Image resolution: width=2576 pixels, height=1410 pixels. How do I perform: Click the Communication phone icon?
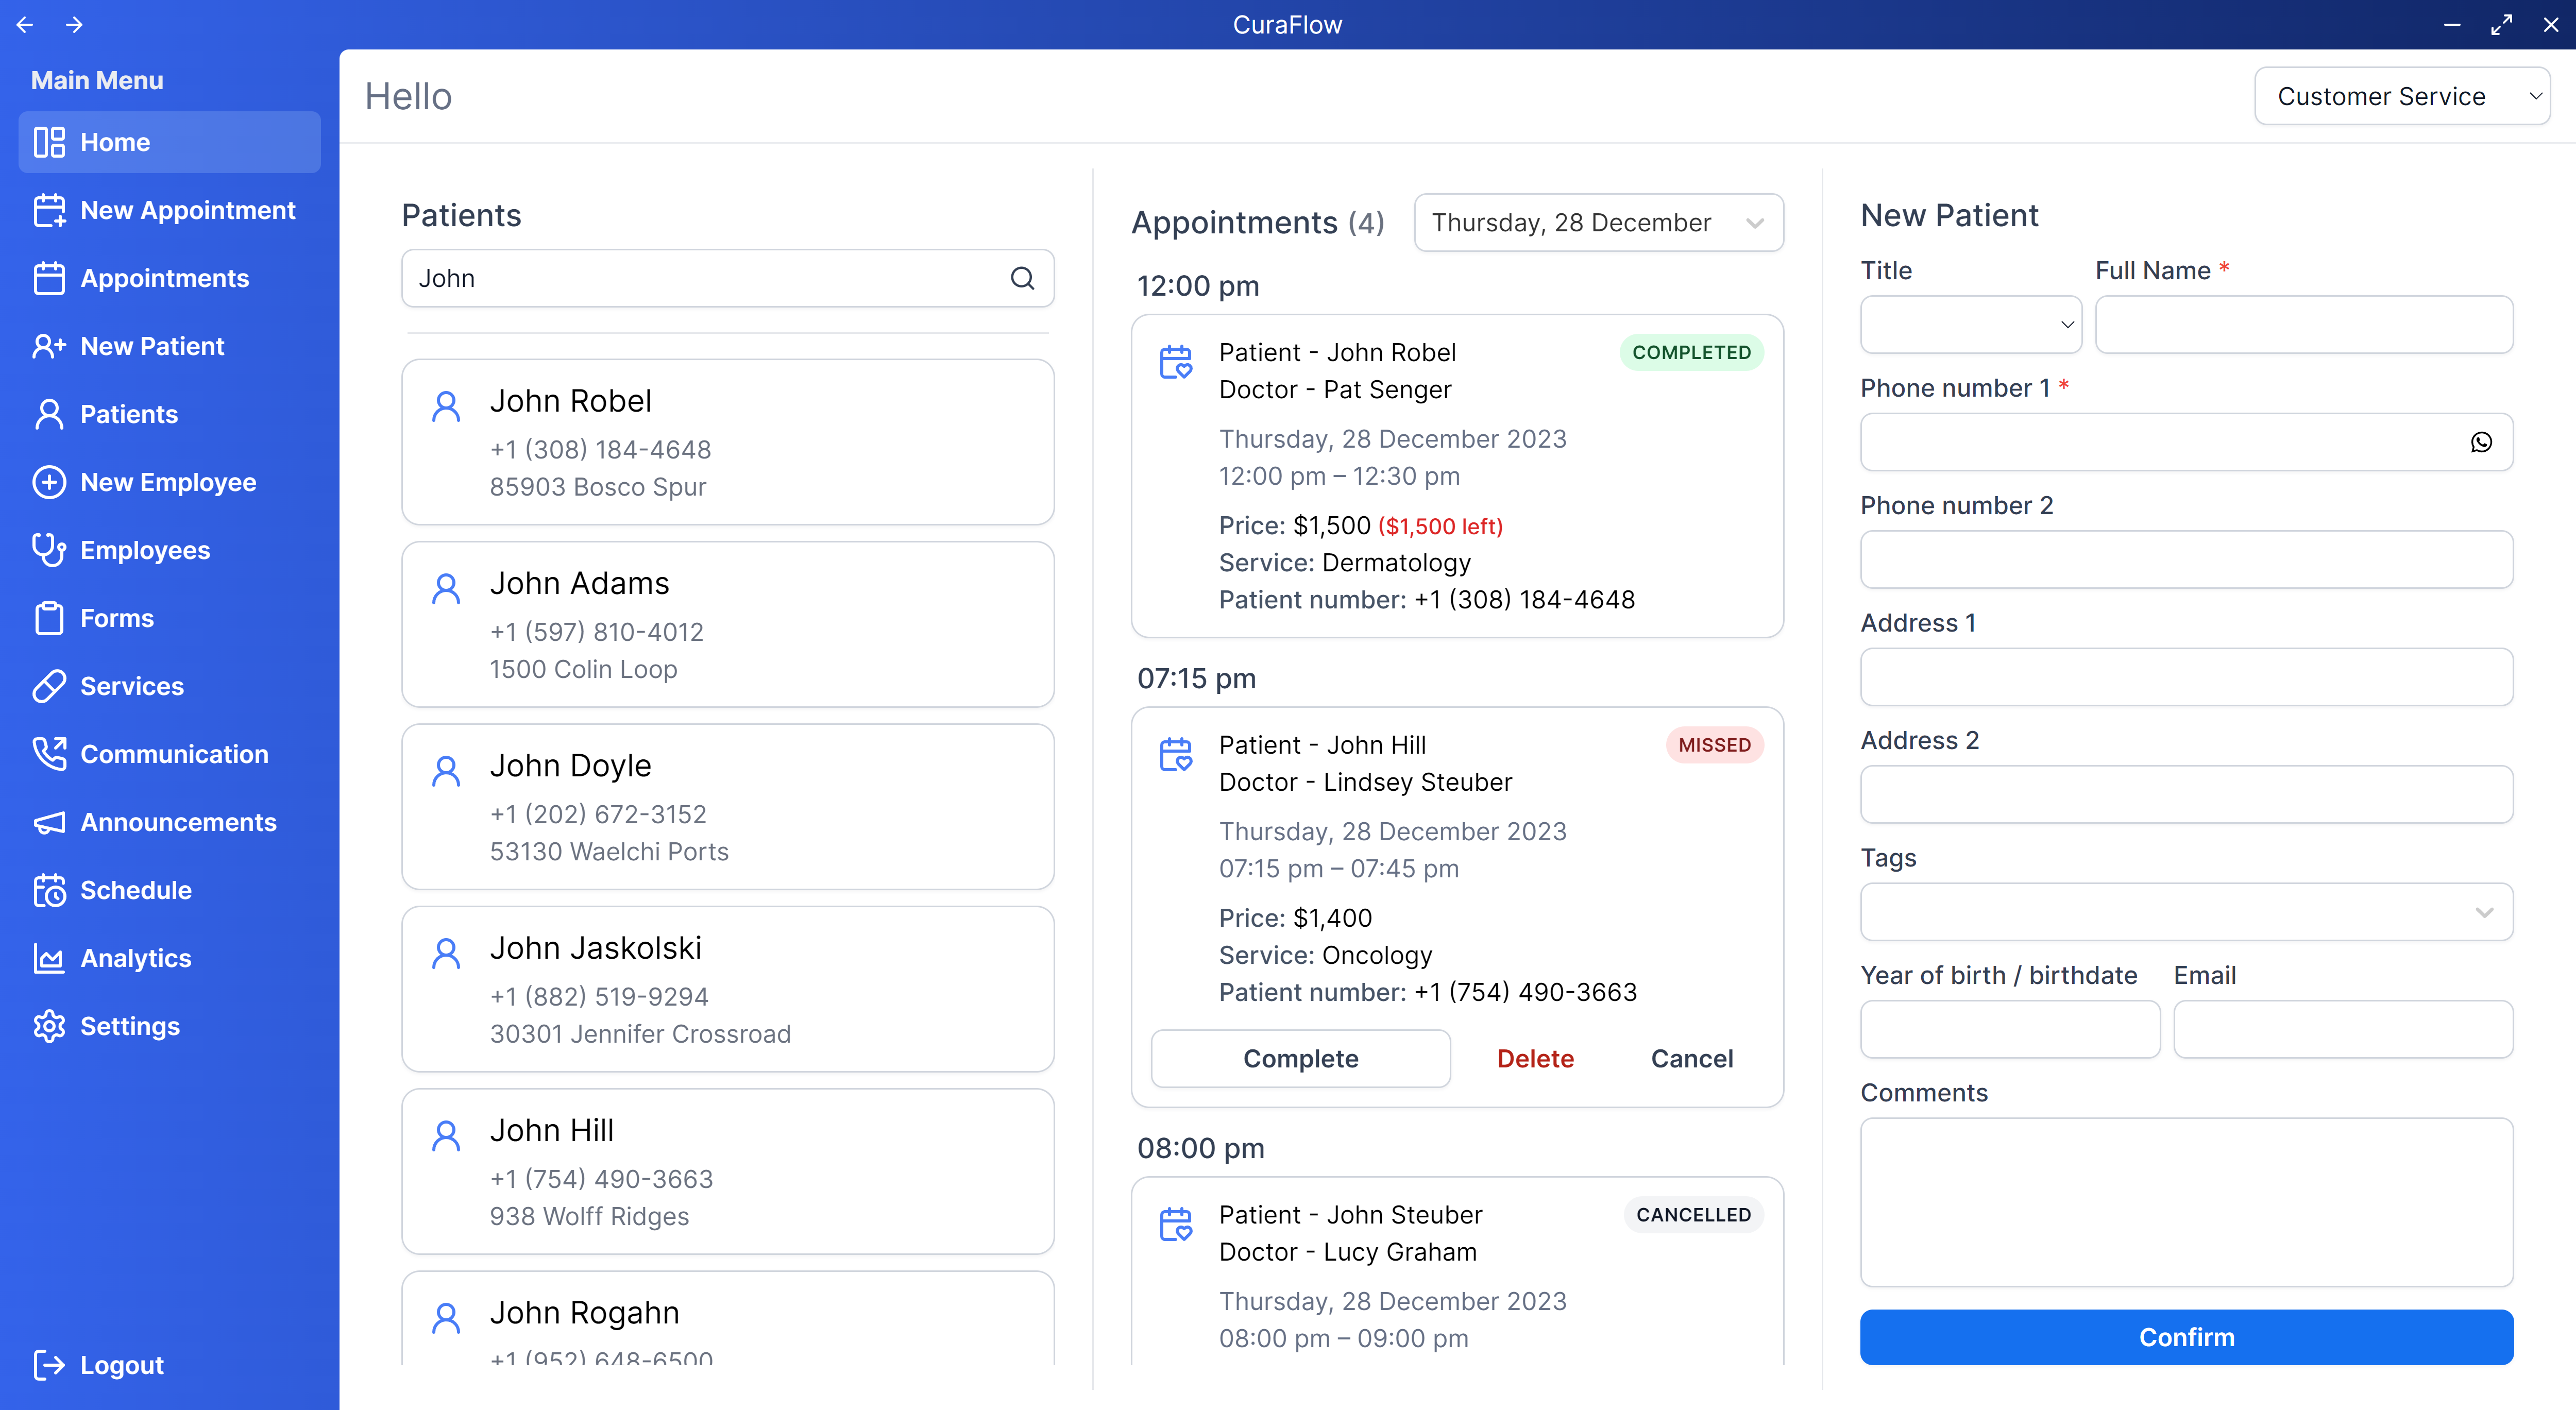(49, 753)
